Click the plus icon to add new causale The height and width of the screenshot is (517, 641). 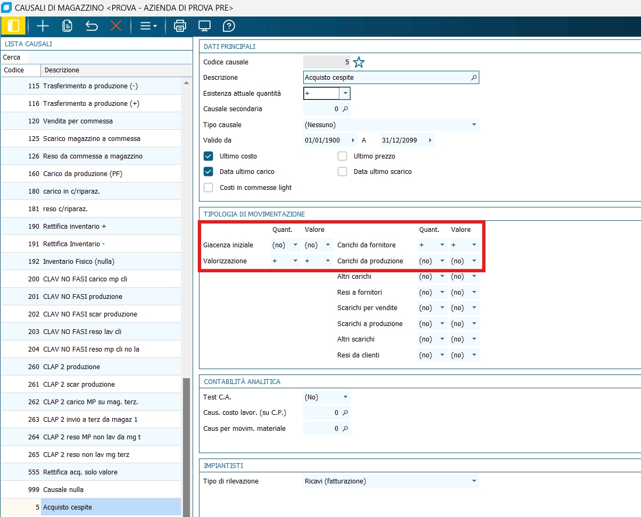point(43,26)
